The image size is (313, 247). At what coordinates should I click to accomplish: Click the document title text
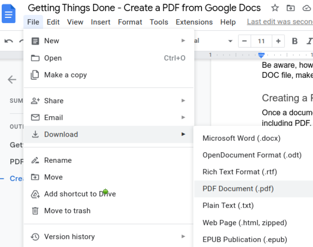coord(144,8)
